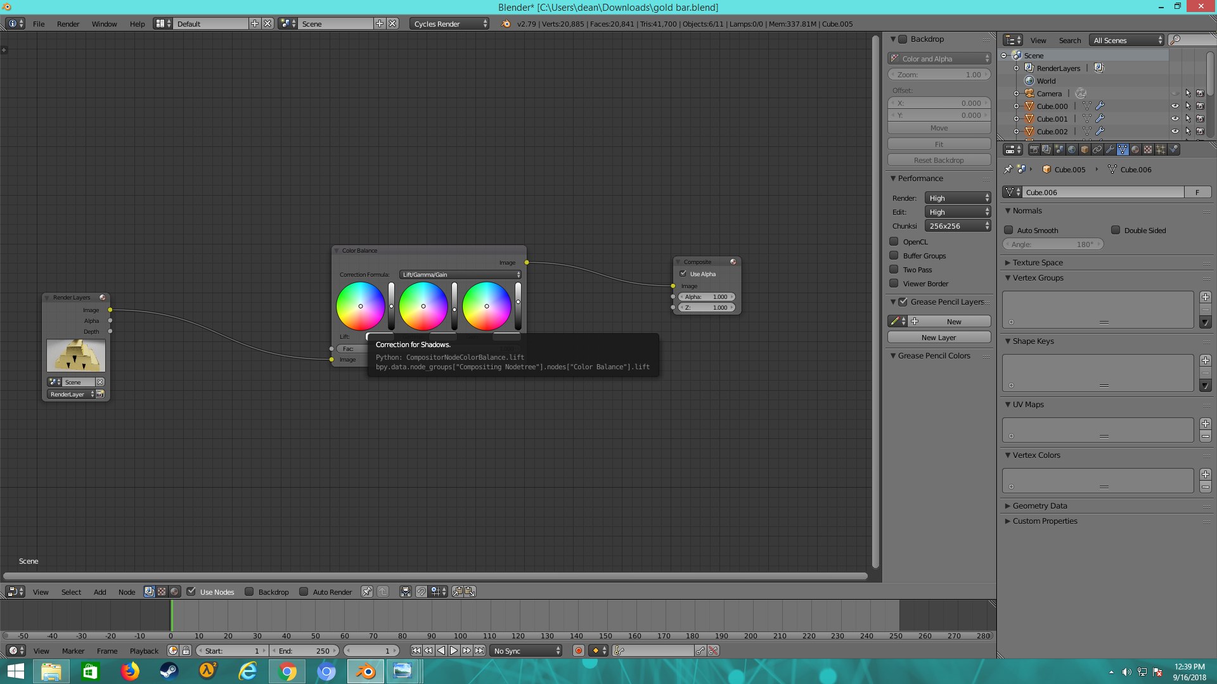Viewport: 1217px width, 684px height.
Task: Open the Material properties tab icon
Action: click(x=1135, y=149)
